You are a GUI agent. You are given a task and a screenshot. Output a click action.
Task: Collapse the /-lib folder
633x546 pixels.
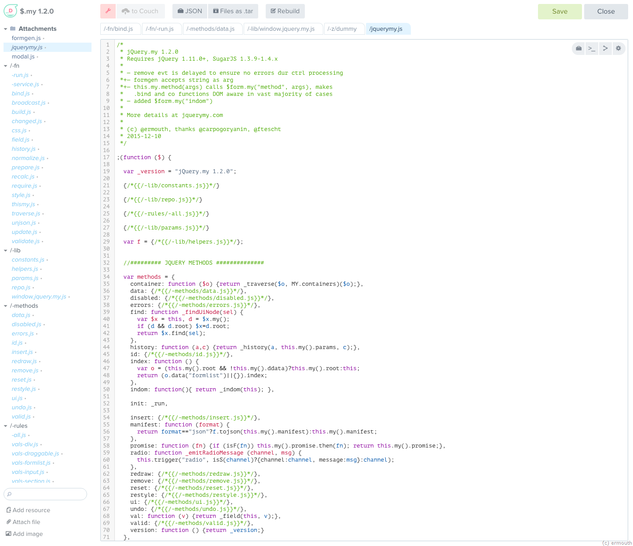click(6, 251)
